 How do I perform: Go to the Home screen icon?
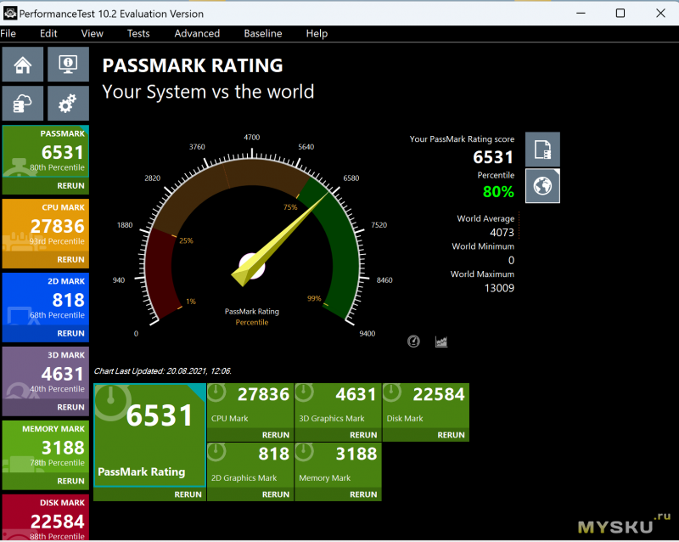[23, 65]
